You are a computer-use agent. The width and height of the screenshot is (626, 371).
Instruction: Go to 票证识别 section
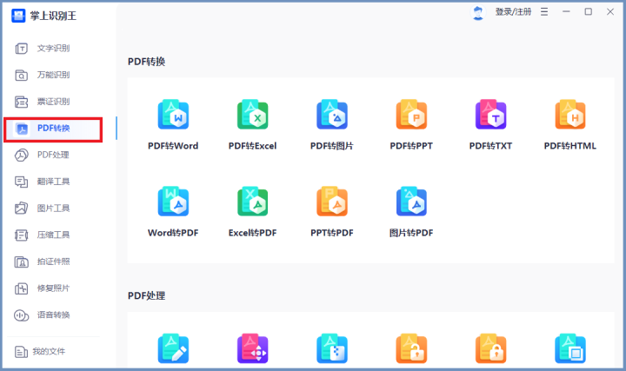[x=53, y=102]
